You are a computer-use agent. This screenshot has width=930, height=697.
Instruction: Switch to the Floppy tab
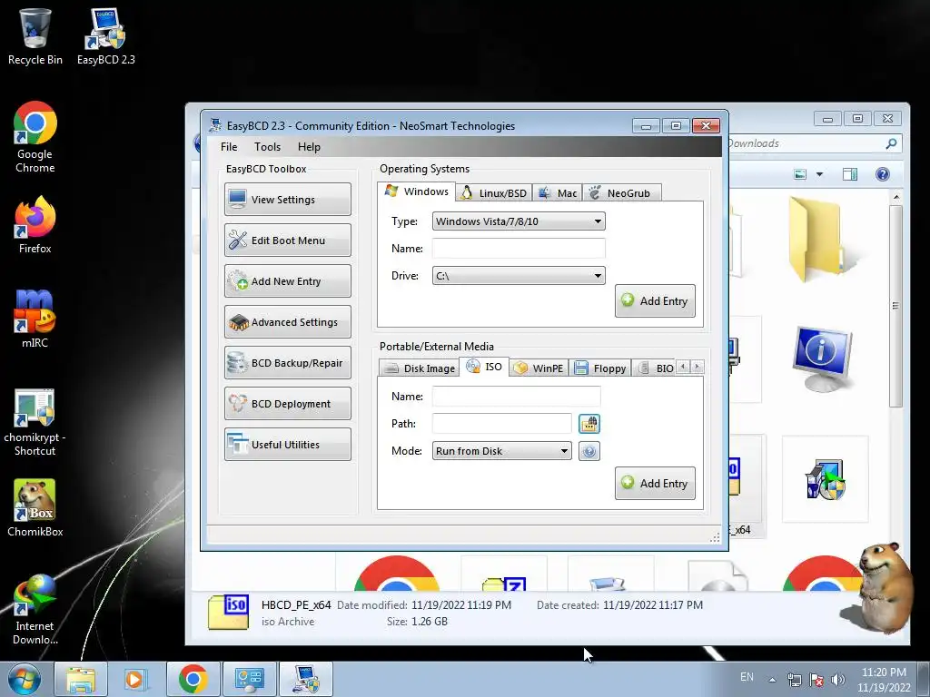600,368
